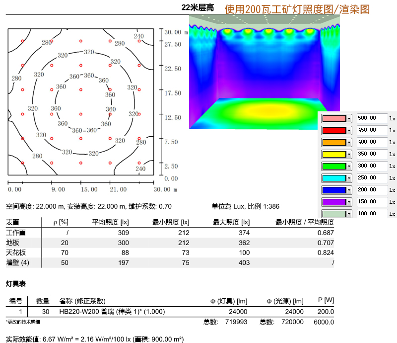Open the dropdown arrow beside the 500.00 swatch
This screenshot has width=397, height=343.
(349, 118)
